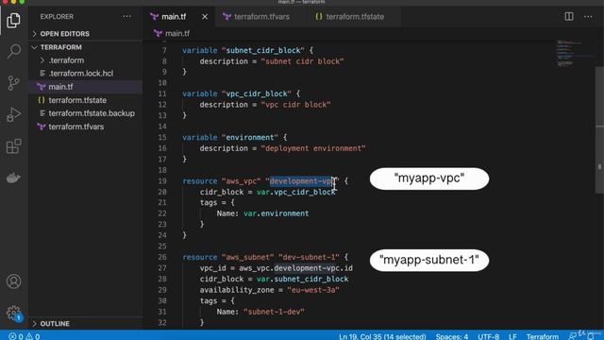Click the warnings count in status bar
604x340 pixels.
point(33,336)
